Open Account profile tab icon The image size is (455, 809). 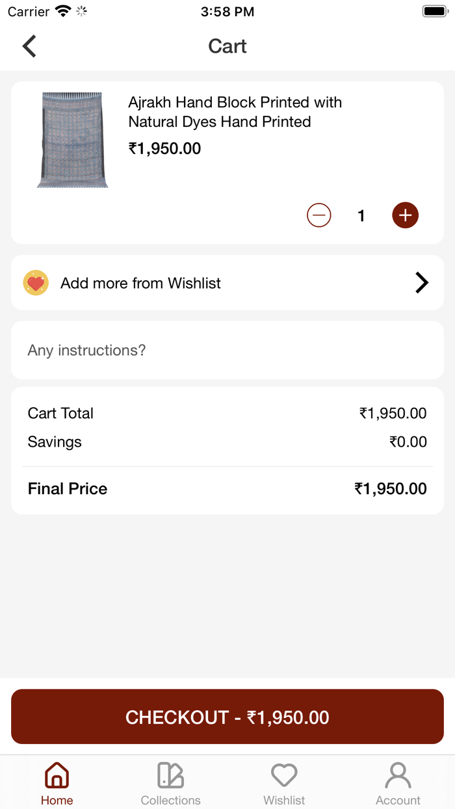(x=398, y=775)
